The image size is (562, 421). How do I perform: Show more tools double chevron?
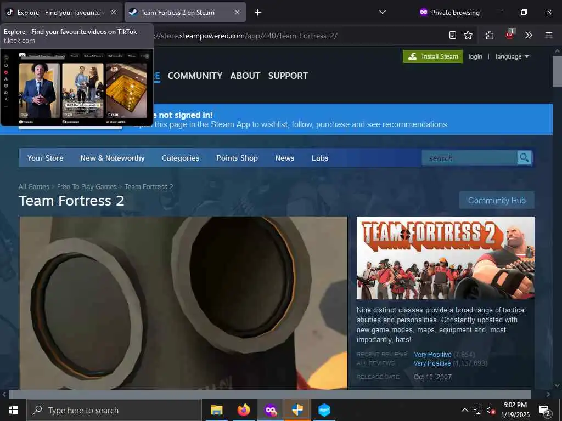point(529,35)
